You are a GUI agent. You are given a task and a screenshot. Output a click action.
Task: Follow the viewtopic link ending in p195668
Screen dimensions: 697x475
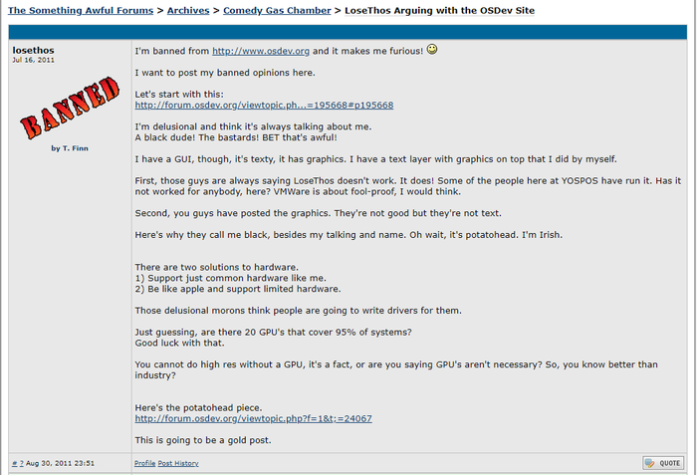264,105
